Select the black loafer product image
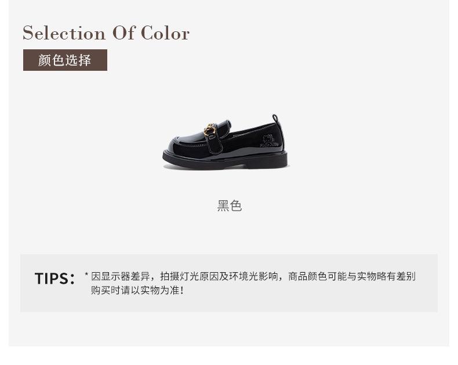The width and height of the screenshot is (458, 365). pos(225,142)
